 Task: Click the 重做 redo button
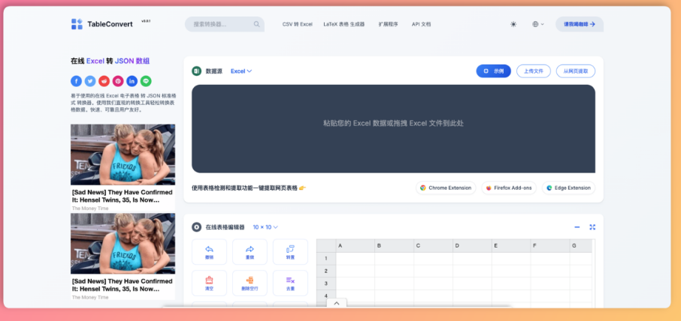pyautogui.click(x=250, y=252)
